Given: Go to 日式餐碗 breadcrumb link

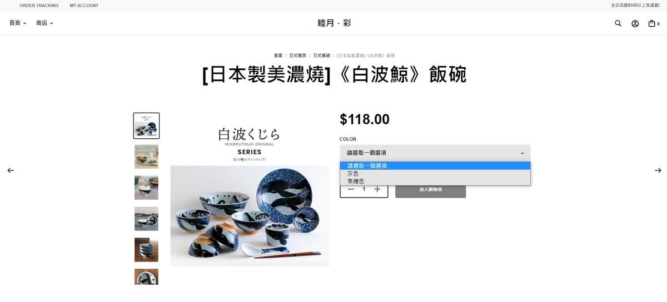Looking at the screenshot, I should (x=321, y=56).
